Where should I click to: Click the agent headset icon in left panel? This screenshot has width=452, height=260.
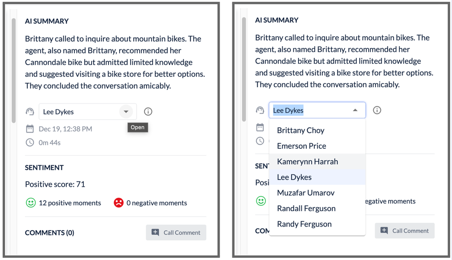(x=30, y=112)
